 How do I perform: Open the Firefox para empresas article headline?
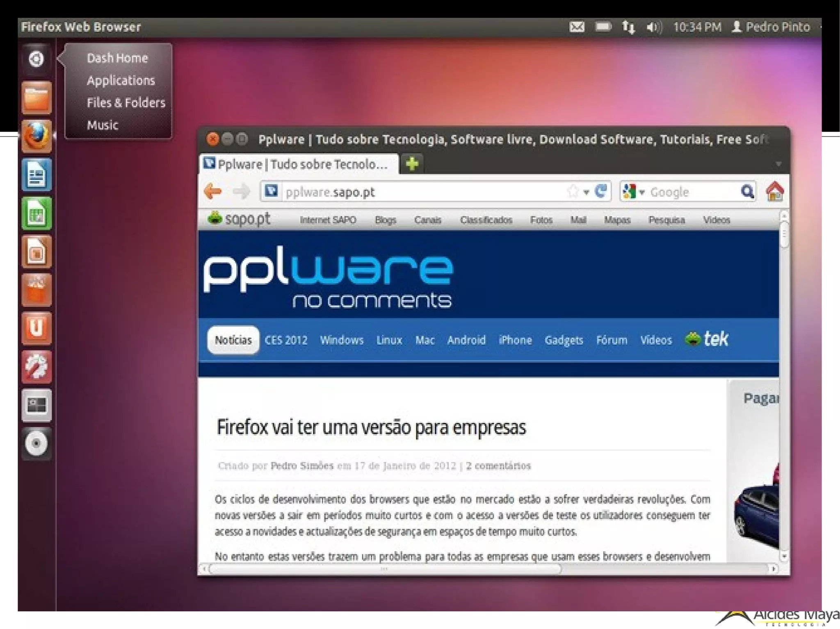[x=371, y=427]
